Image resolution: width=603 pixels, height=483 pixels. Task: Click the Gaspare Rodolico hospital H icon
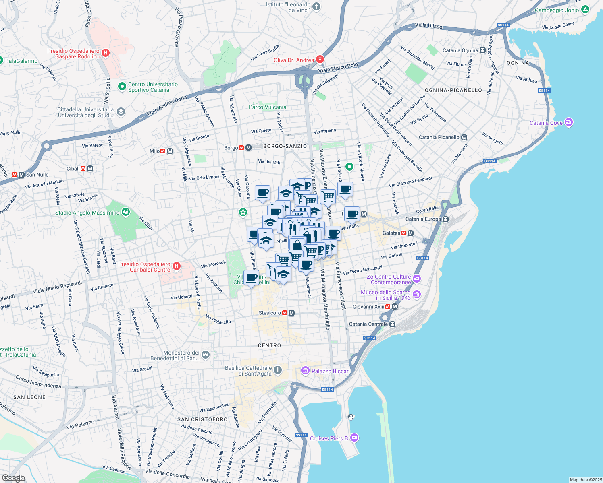106,53
